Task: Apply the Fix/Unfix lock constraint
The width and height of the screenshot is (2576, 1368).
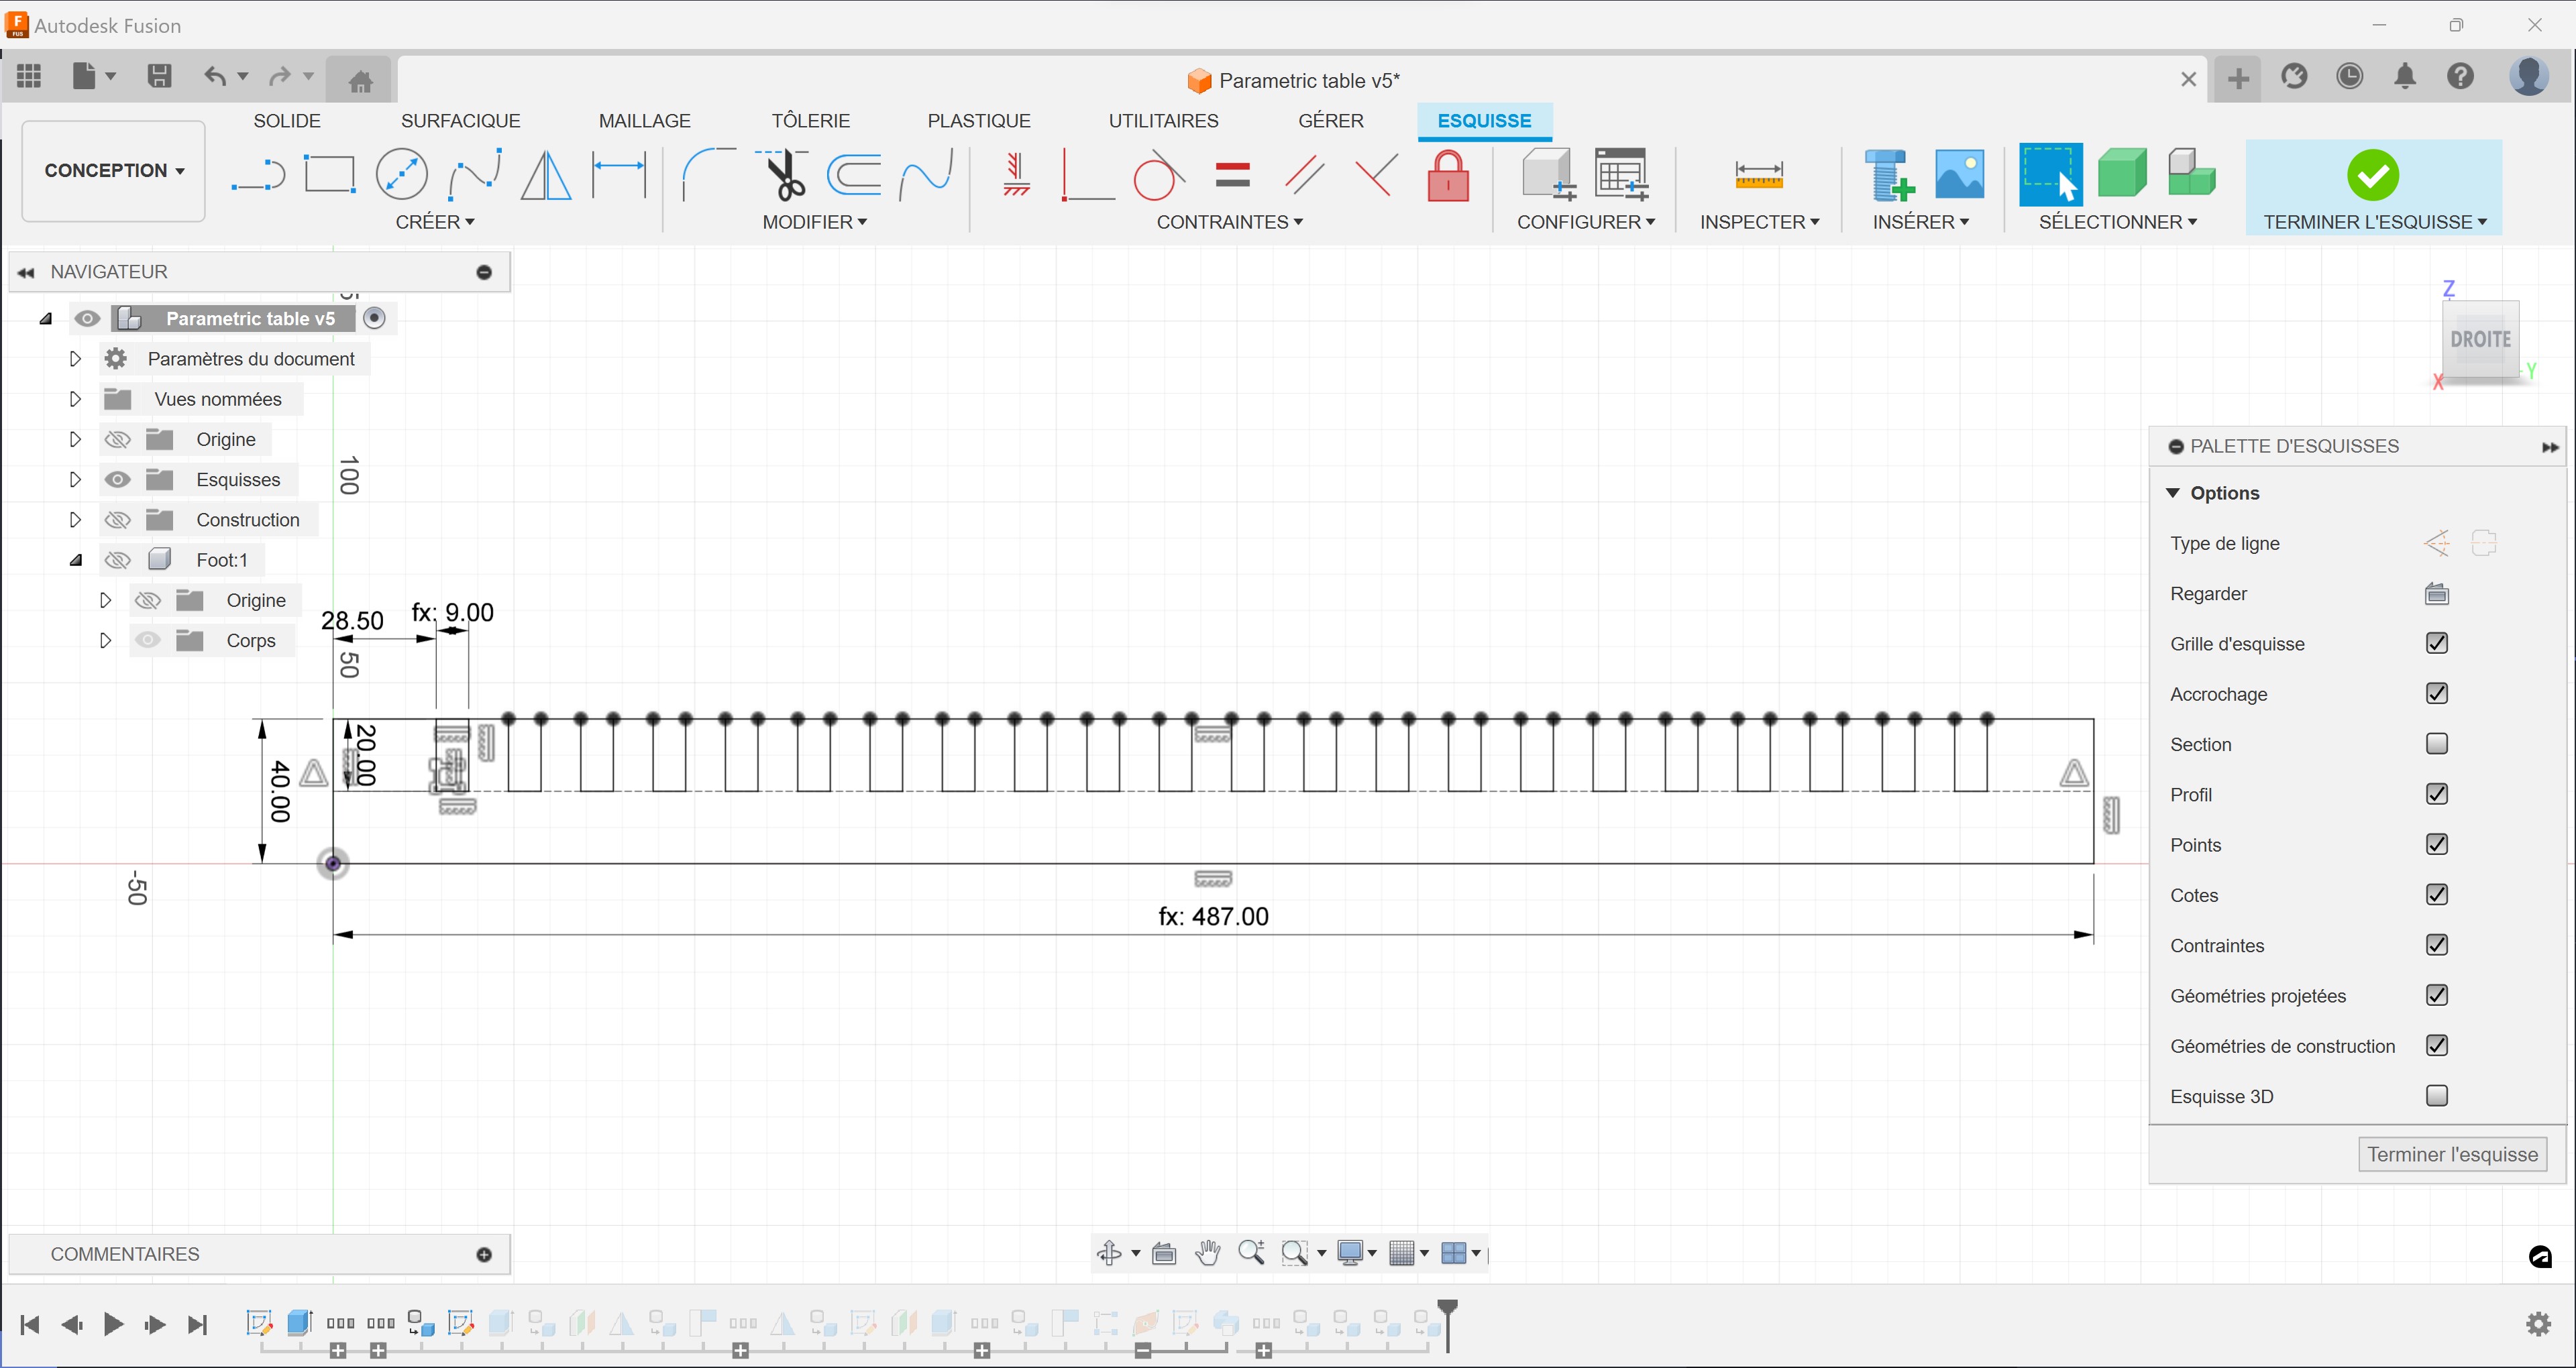Action: click(1448, 175)
